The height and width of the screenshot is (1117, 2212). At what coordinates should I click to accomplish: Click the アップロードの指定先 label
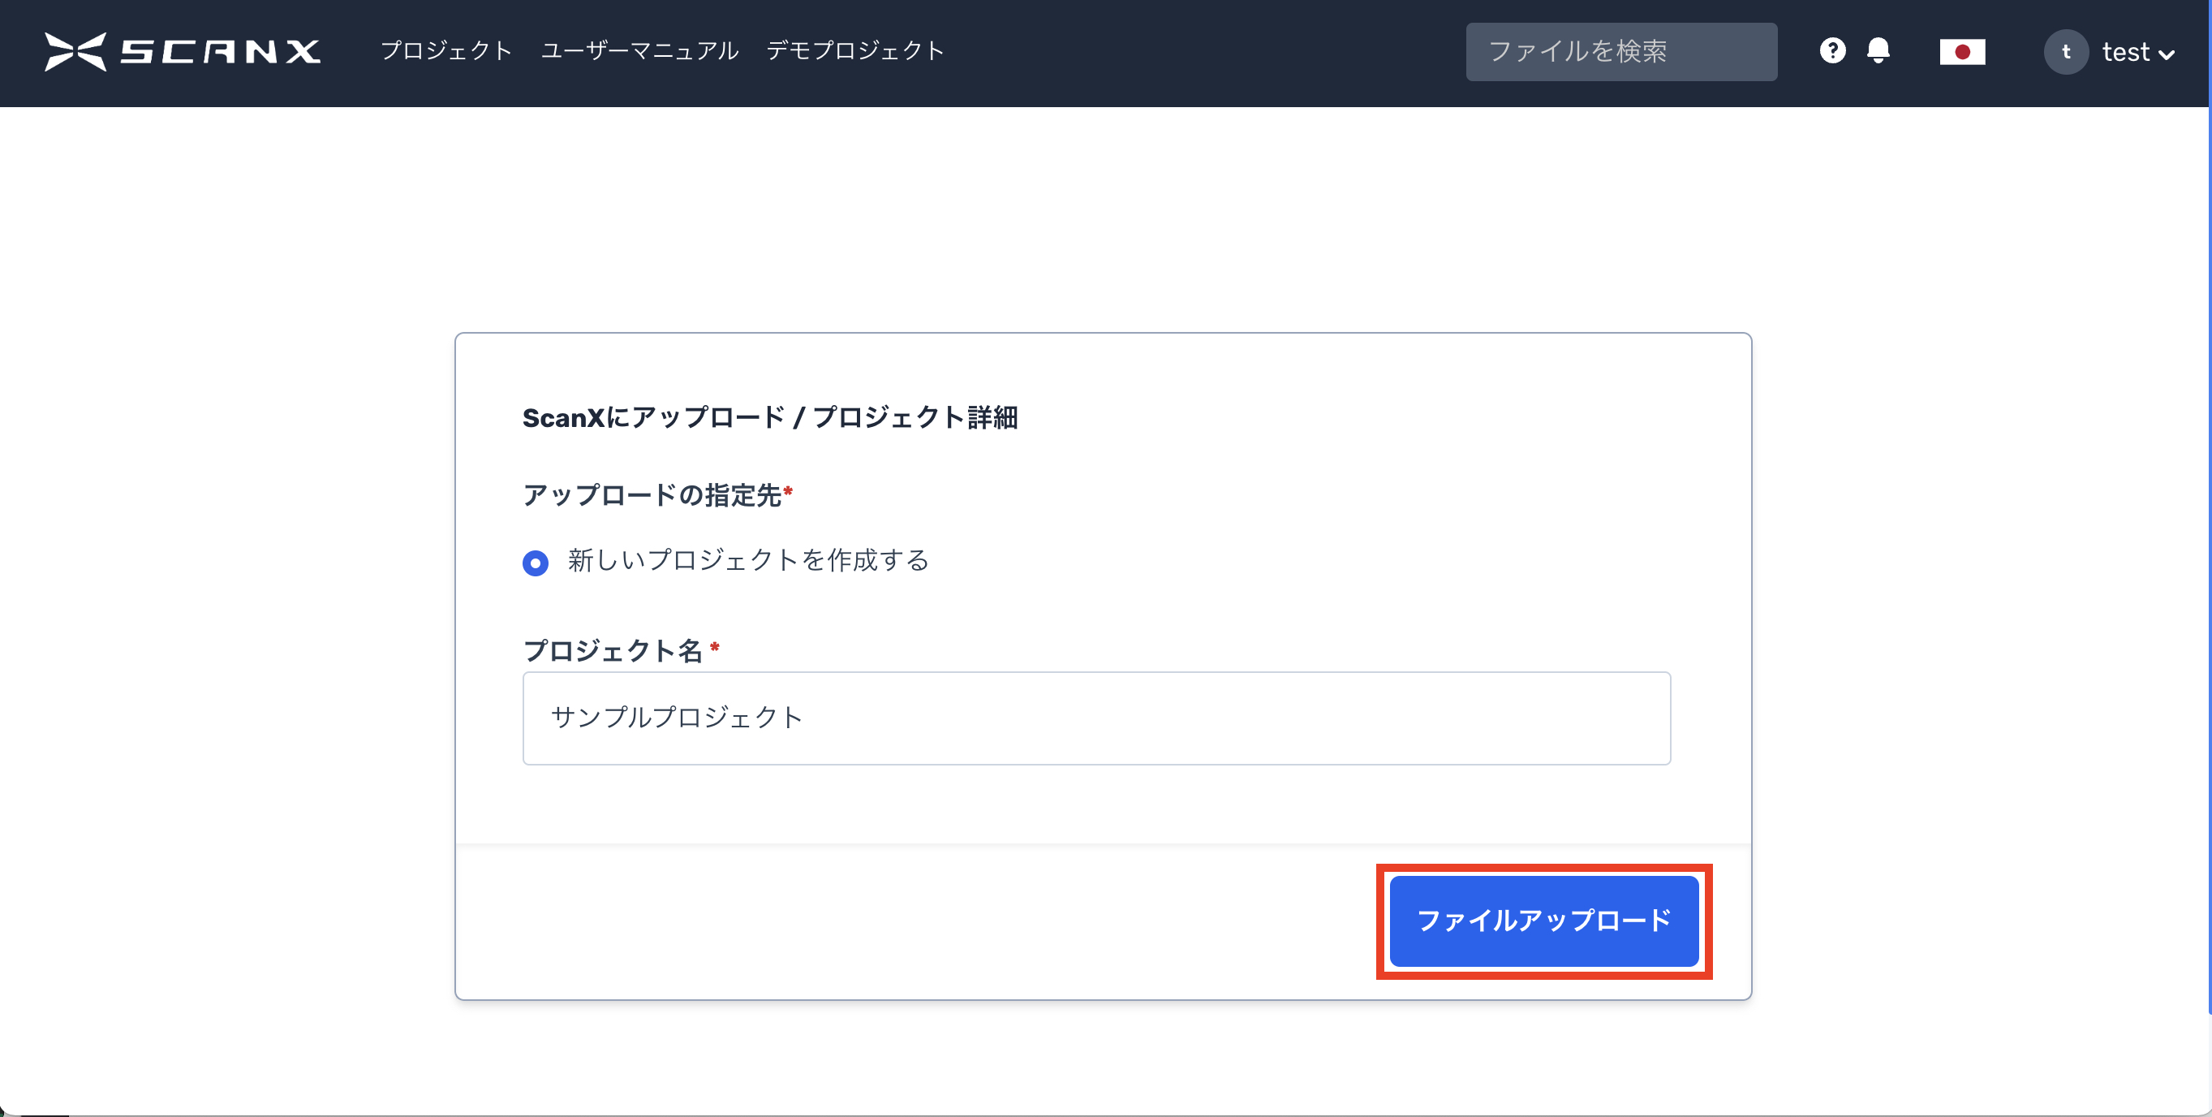(652, 495)
